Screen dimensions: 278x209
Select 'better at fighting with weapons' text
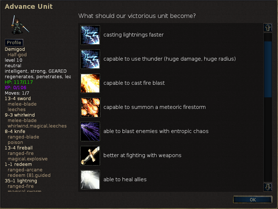(142, 155)
